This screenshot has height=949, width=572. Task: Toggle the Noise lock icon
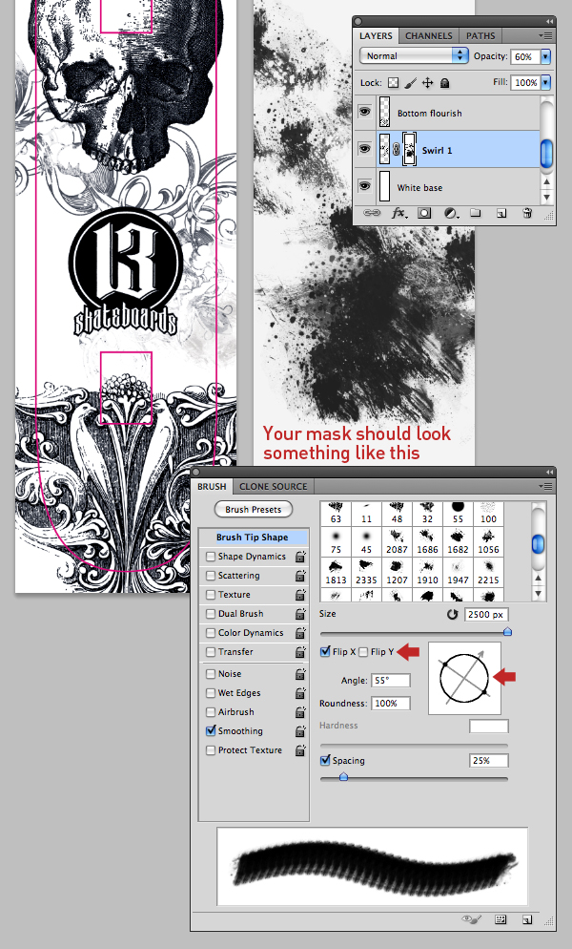click(x=300, y=674)
